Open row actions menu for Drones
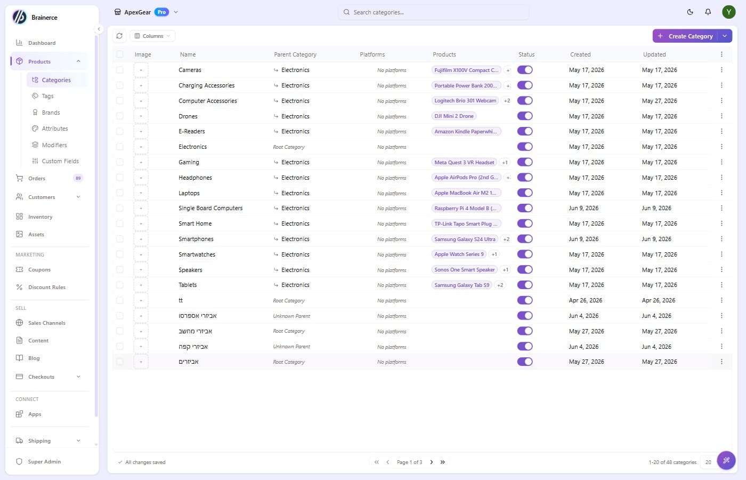Screen dimensions: 746x480 click(721, 116)
